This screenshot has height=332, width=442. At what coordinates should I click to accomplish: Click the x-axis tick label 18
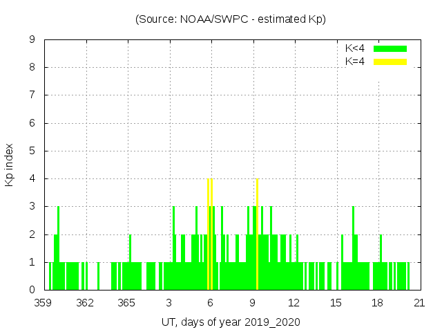(x=377, y=303)
